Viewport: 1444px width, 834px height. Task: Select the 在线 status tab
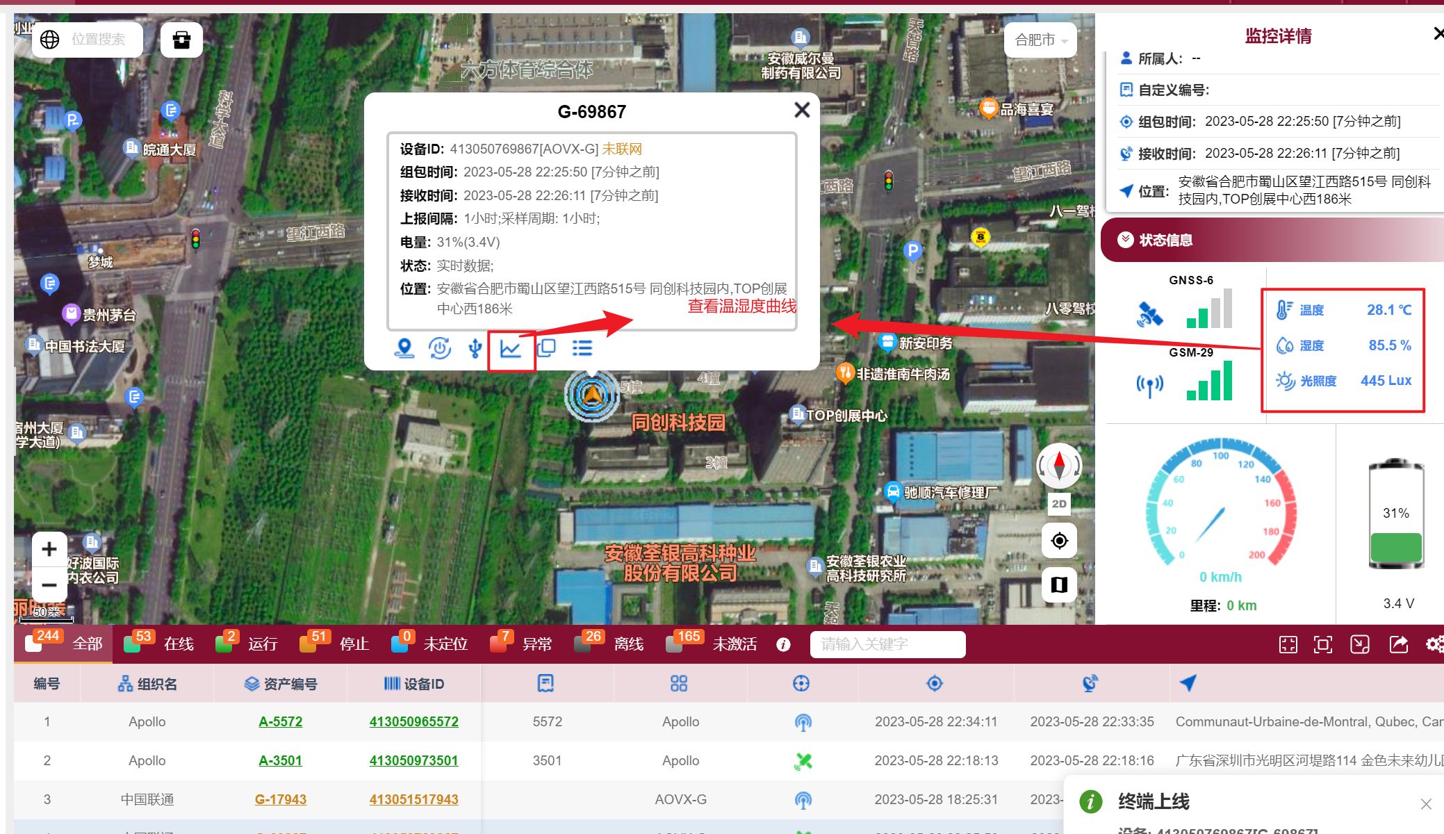179,644
